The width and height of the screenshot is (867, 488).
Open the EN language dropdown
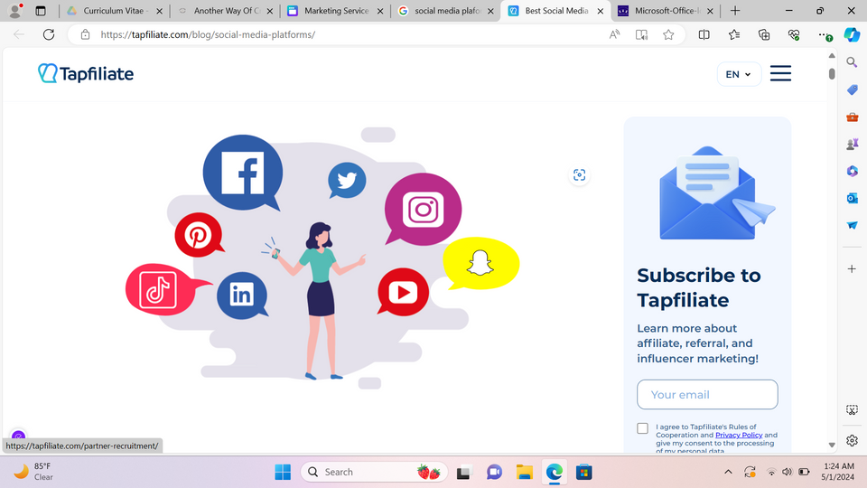738,74
